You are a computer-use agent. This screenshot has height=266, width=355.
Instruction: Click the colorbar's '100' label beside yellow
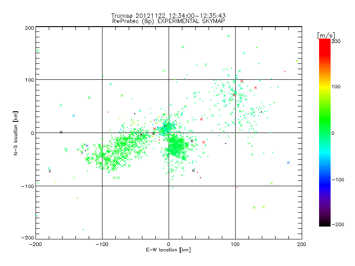click(336, 86)
